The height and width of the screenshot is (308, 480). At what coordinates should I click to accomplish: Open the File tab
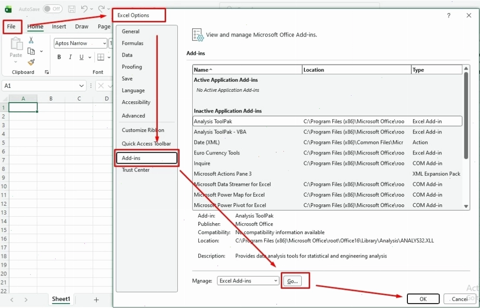(11, 27)
